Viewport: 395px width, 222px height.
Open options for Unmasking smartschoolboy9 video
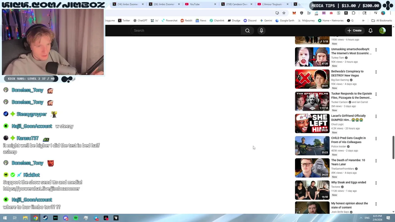click(x=376, y=50)
